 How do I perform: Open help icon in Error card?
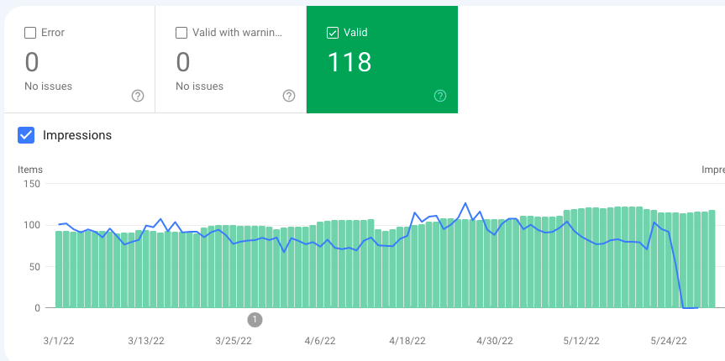pyautogui.click(x=138, y=96)
